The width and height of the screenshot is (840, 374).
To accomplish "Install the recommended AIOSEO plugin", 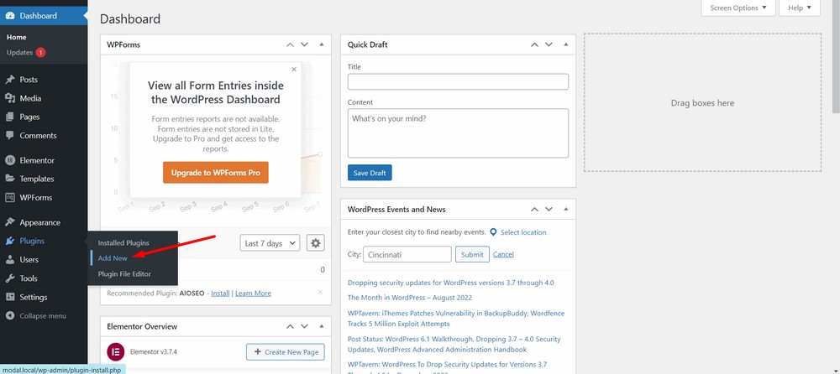I will pos(220,293).
